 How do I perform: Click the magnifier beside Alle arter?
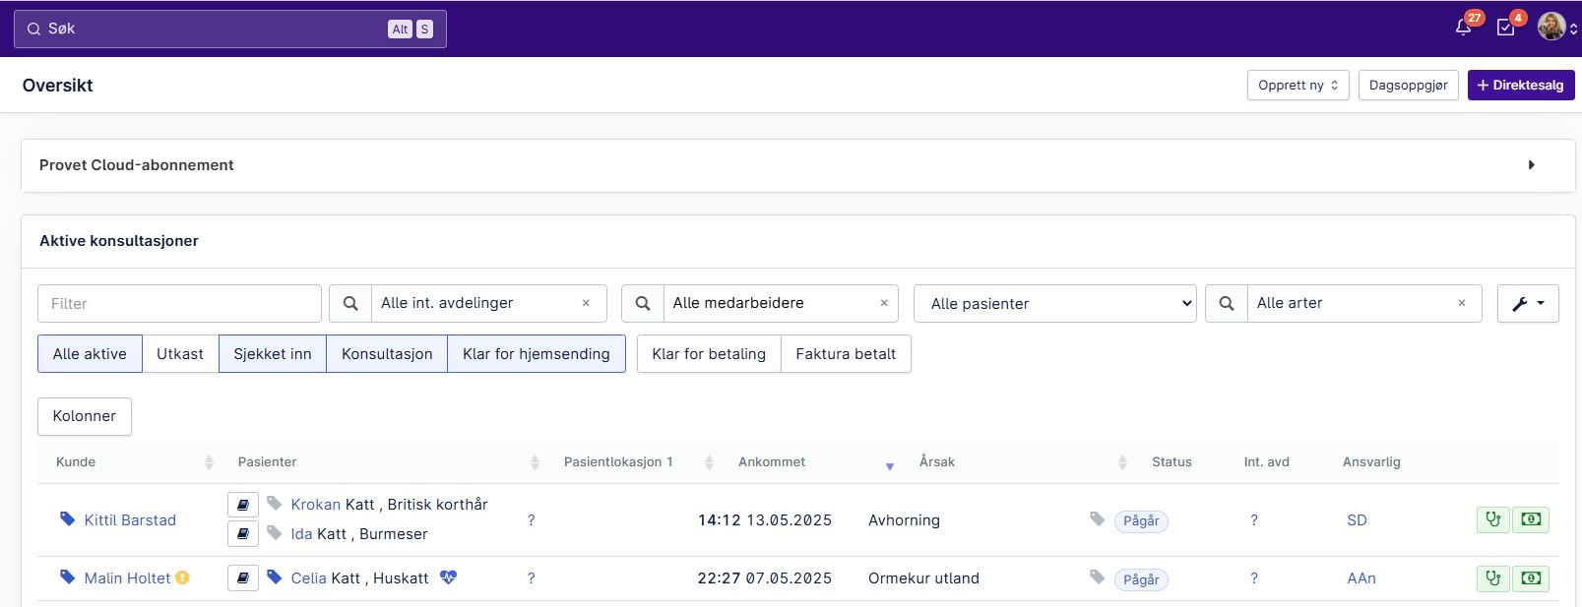point(1227,303)
